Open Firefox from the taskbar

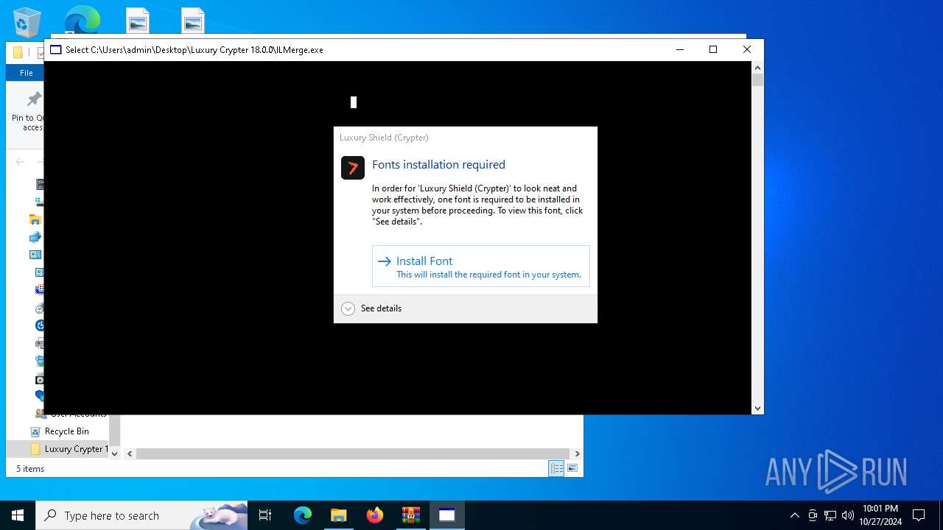click(x=374, y=515)
